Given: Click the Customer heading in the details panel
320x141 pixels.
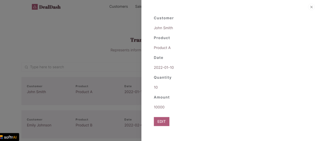Looking at the screenshot, I should tap(164, 18).
